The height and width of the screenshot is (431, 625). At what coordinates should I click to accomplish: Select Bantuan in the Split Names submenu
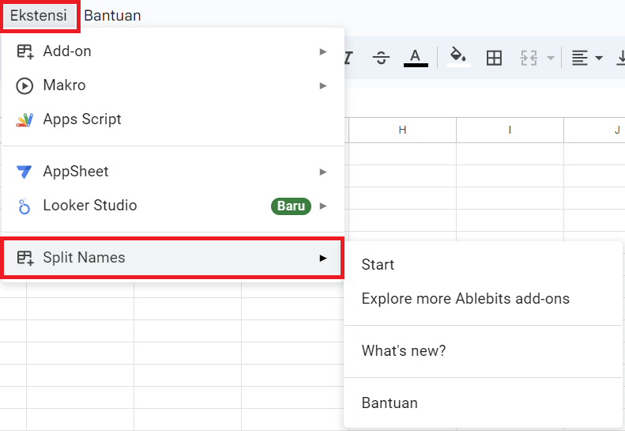pyautogui.click(x=483, y=403)
